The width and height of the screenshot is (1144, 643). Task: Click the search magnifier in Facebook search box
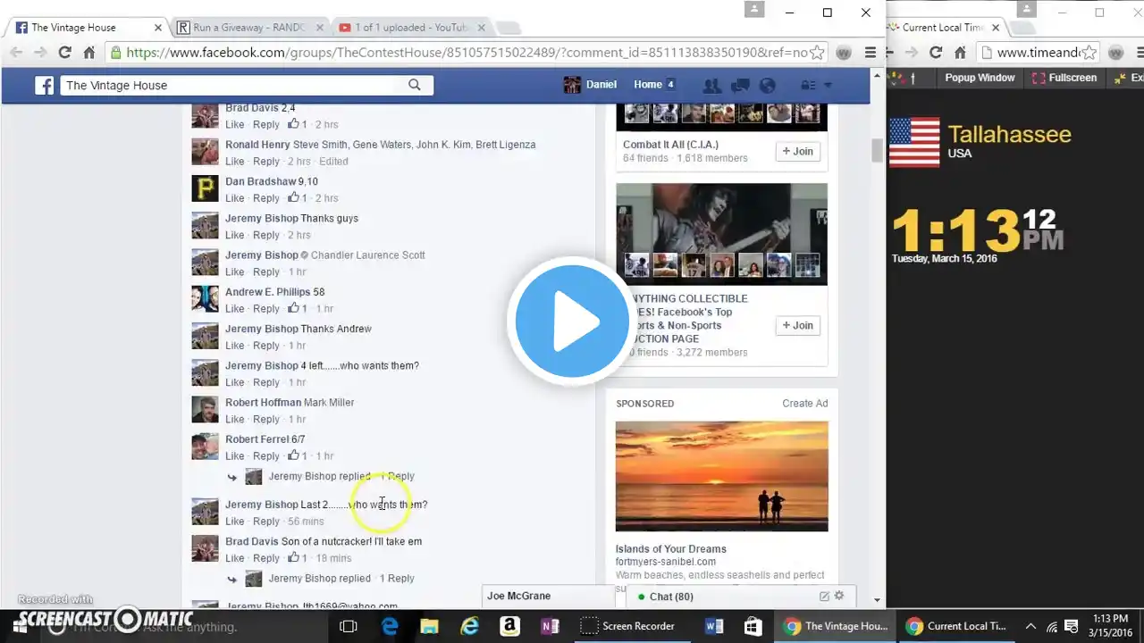[x=414, y=85]
